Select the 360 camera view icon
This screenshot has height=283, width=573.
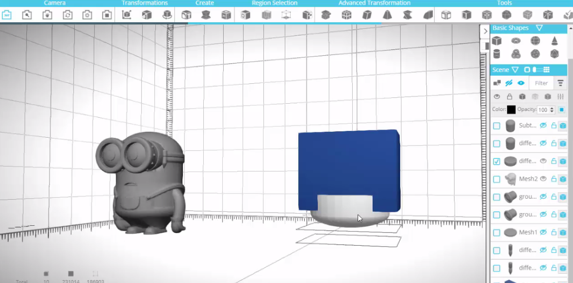[x=7, y=15]
